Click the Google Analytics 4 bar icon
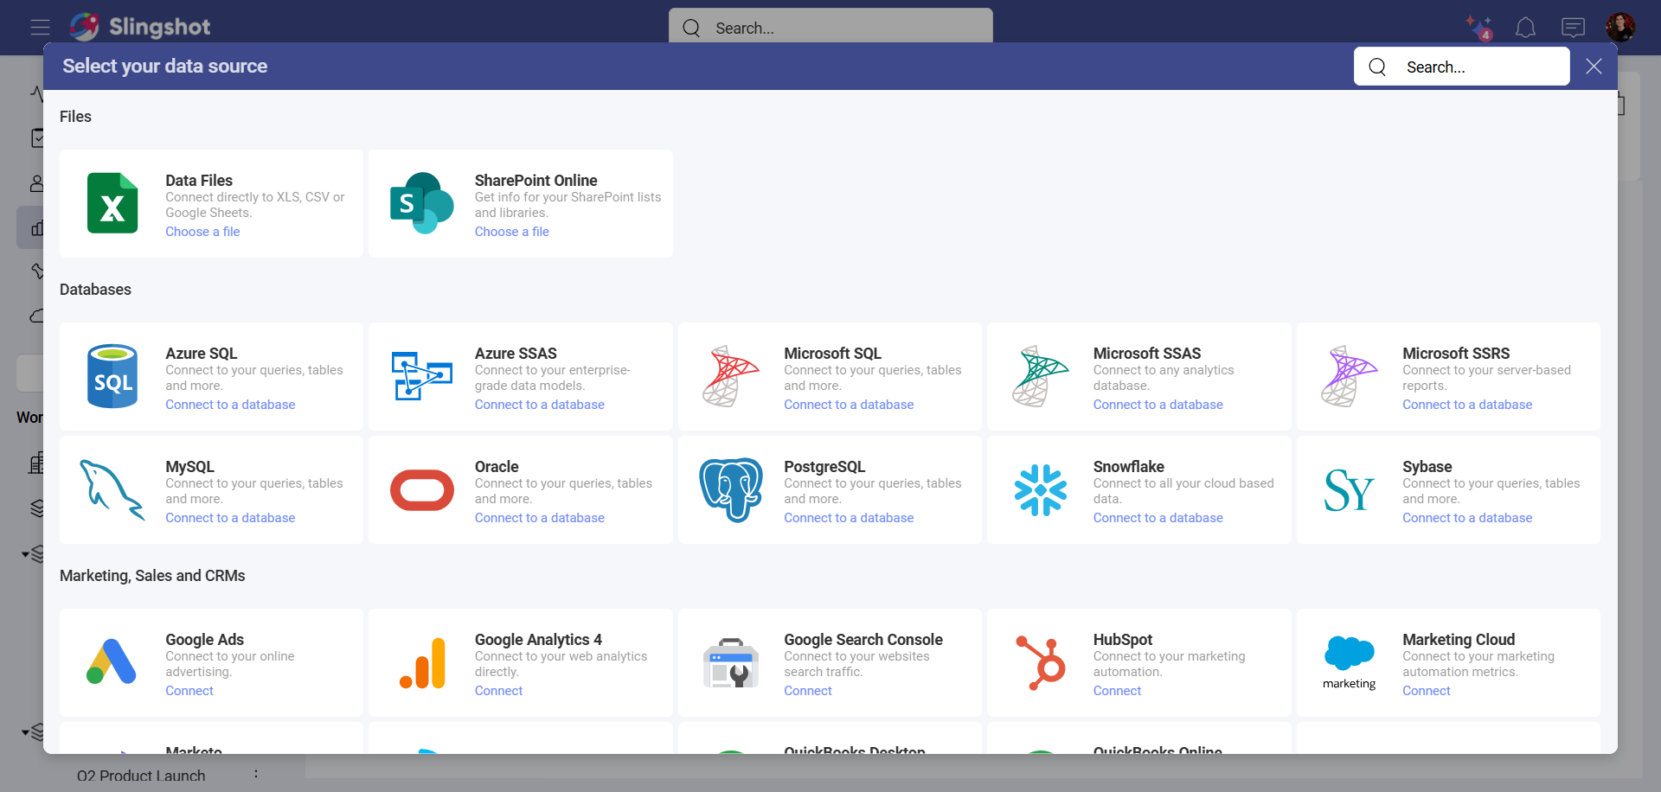1661x792 pixels. pyautogui.click(x=421, y=663)
